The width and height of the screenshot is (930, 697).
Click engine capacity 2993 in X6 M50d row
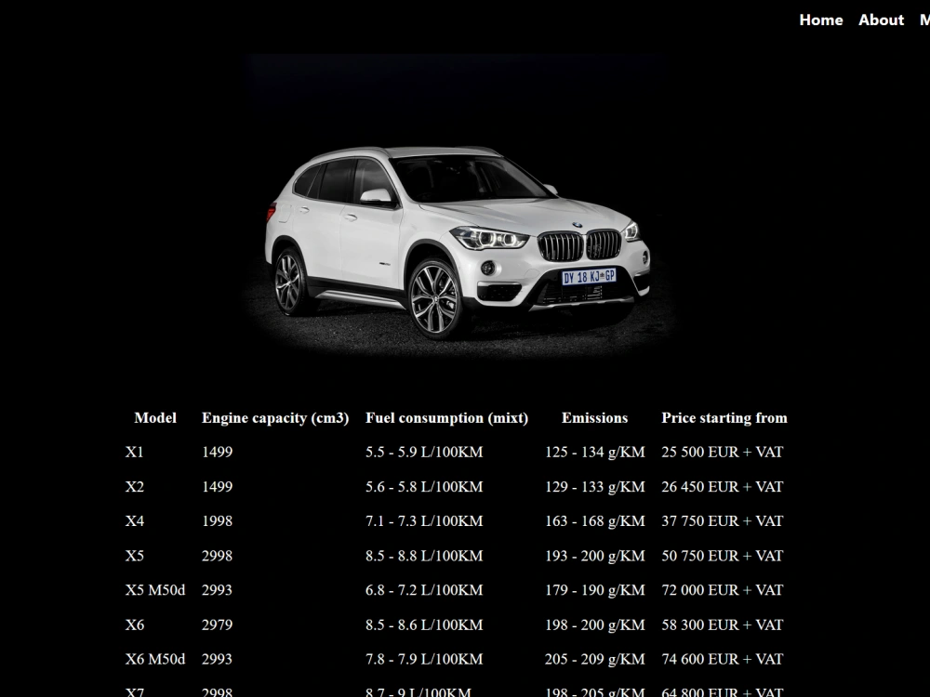[x=217, y=659]
